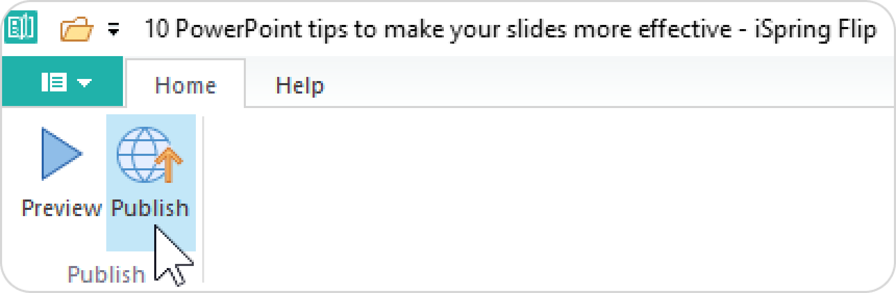Image resolution: width=896 pixels, height=293 pixels.
Task: Click the document title text in title bar
Action: pyautogui.click(x=438, y=29)
